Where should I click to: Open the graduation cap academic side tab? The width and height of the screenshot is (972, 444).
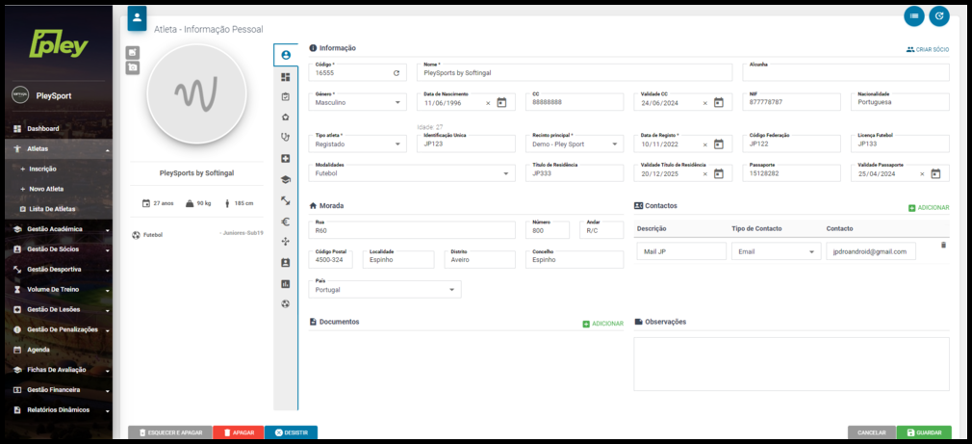point(286,179)
